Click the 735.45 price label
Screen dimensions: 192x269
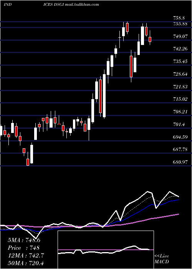point(180,61)
